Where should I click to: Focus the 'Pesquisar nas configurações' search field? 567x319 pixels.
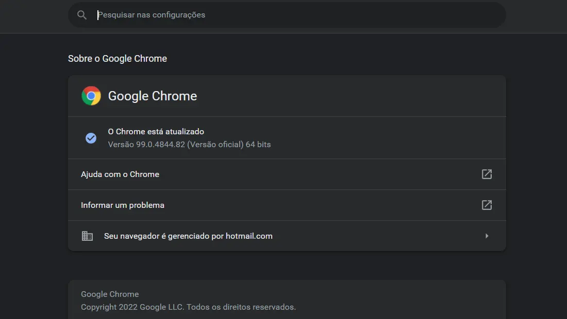click(x=287, y=15)
